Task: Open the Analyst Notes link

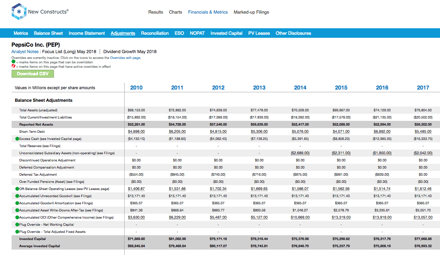Action: click(x=25, y=52)
